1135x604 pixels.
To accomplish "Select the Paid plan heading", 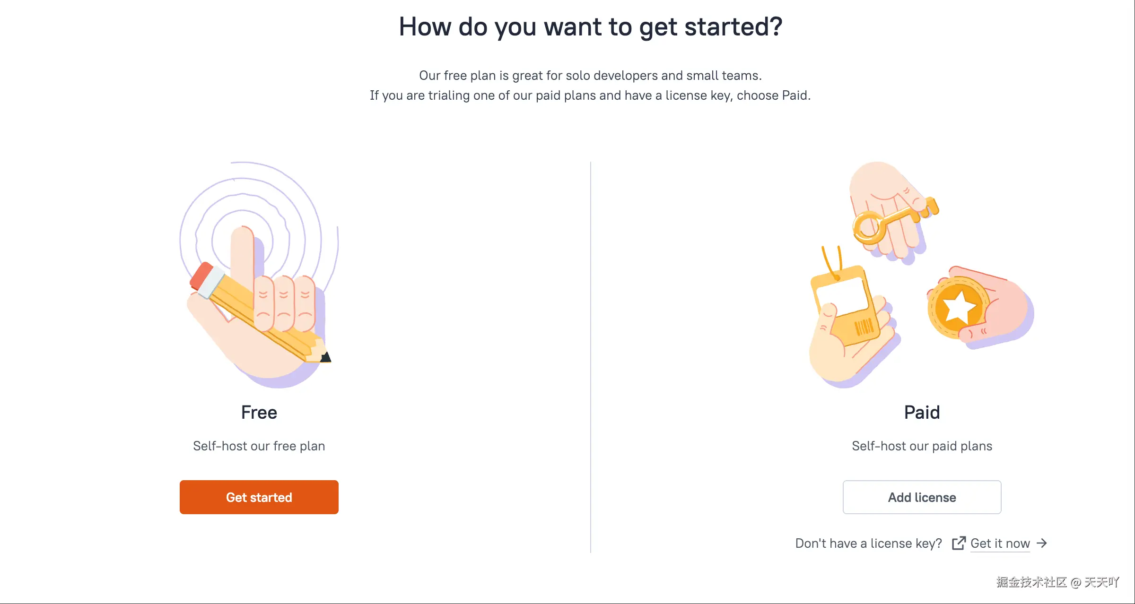I will 922,413.
